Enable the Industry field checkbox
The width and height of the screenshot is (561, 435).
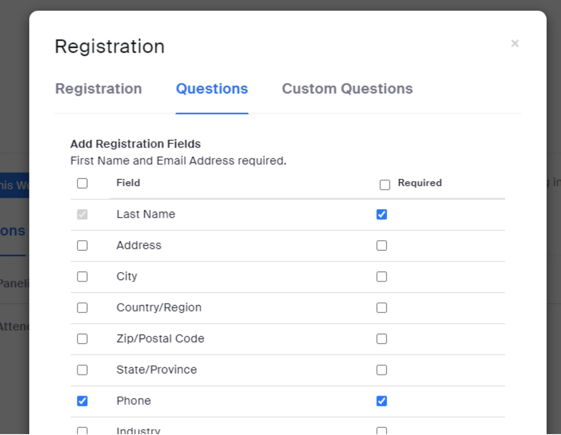click(x=82, y=431)
